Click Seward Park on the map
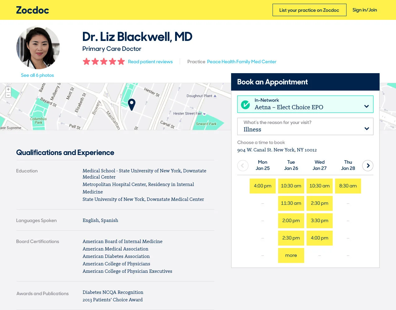This screenshot has width=396, height=310. (x=206, y=124)
